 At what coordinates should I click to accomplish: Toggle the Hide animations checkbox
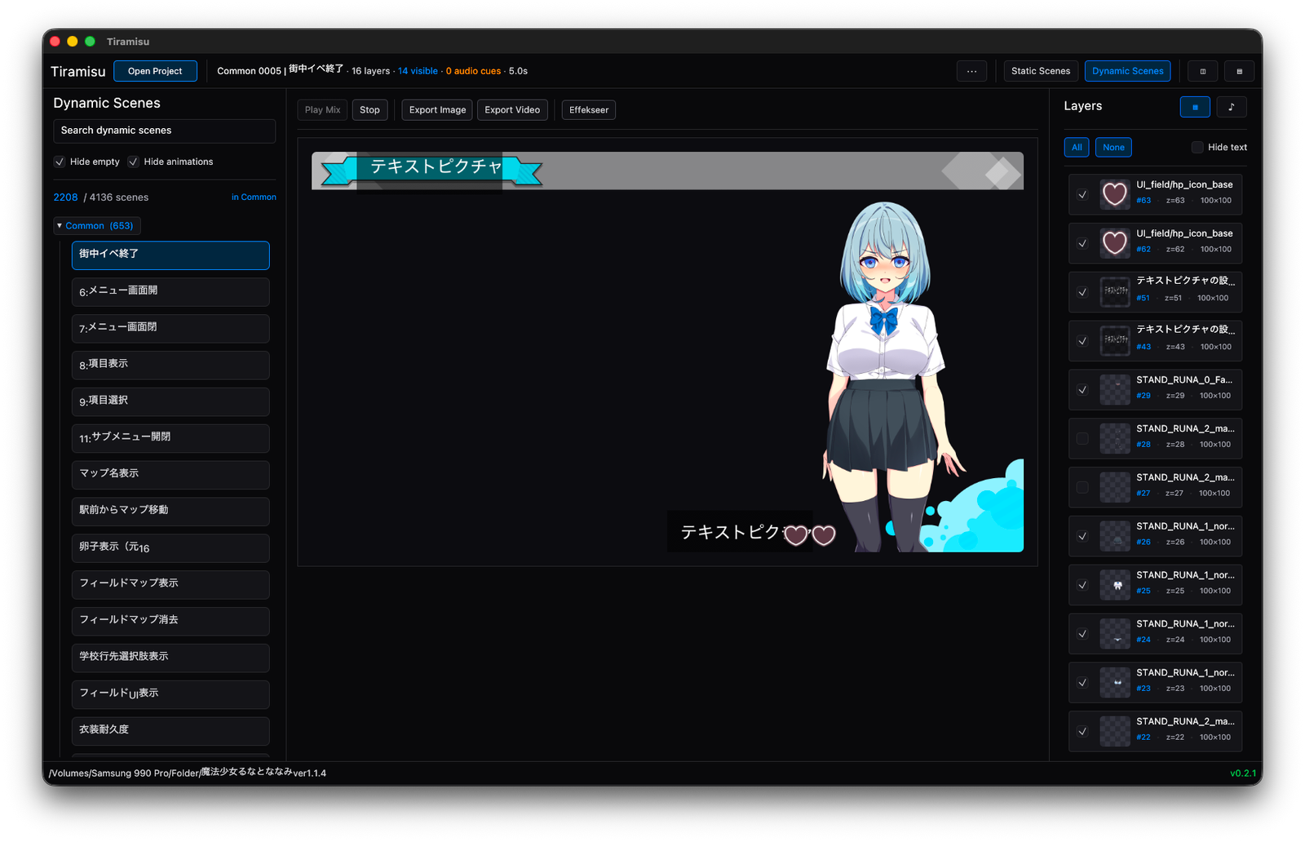pos(133,162)
